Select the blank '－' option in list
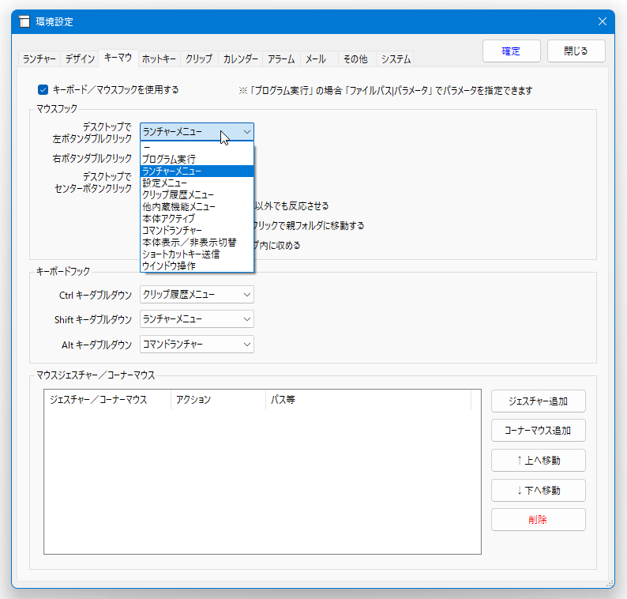Image resolution: width=627 pixels, height=599 pixels. pyautogui.click(x=197, y=147)
